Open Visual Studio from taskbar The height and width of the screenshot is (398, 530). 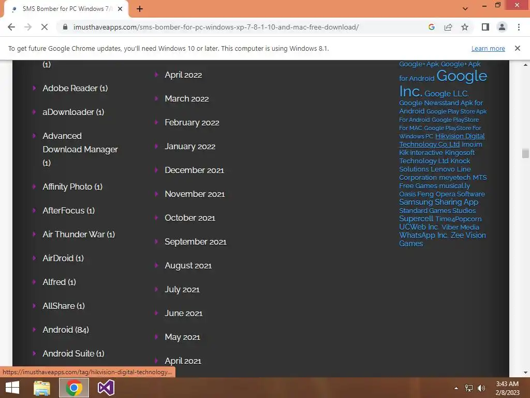[106, 388]
